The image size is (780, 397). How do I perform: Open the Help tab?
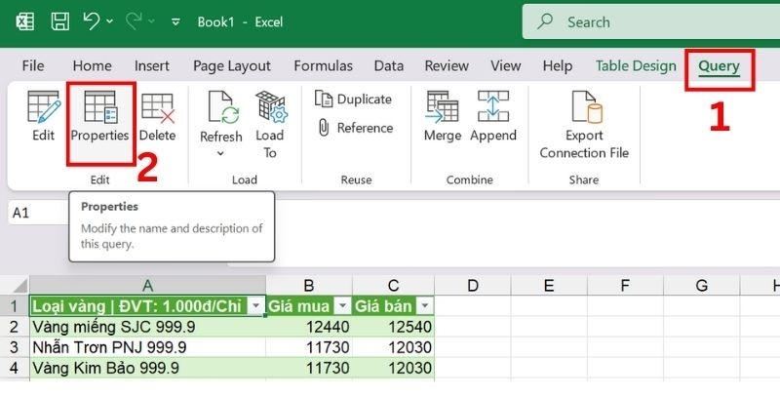[557, 66]
